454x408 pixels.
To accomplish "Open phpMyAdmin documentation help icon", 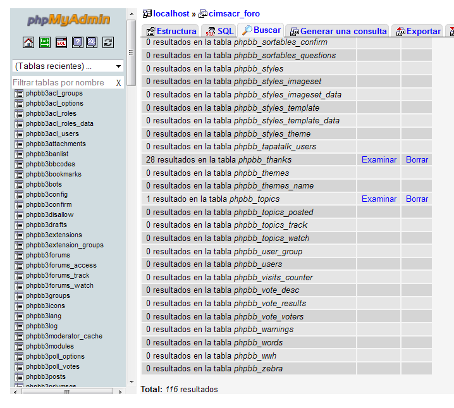I will [78, 42].
